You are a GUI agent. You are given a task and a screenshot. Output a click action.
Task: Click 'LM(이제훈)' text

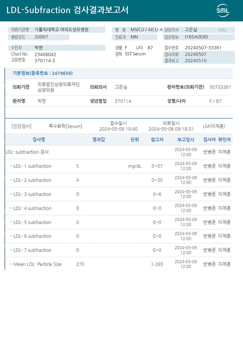click(x=214, y=126)
